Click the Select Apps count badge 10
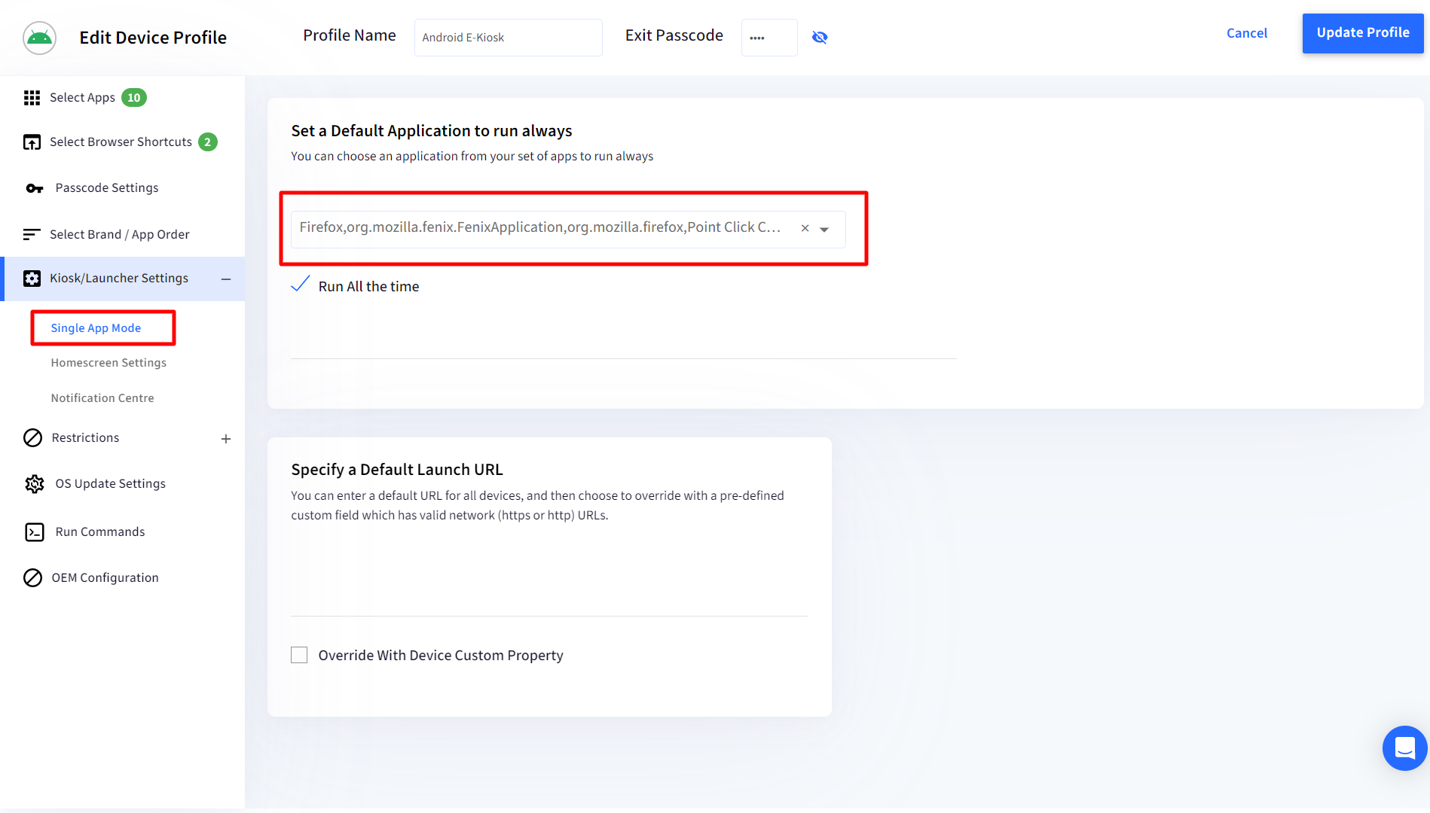Image resolution: width=1430 pixels, height=813 pixels. point(134,98)
